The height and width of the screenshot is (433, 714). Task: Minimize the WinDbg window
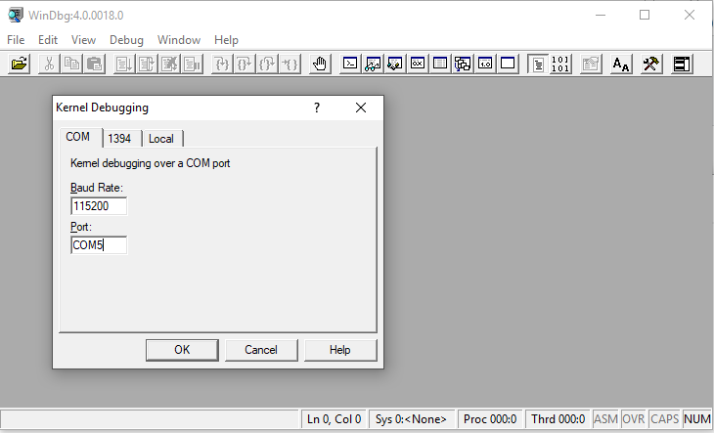601,15
